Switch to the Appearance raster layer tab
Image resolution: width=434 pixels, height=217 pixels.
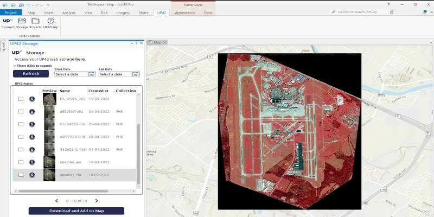(x=185, y=12)
